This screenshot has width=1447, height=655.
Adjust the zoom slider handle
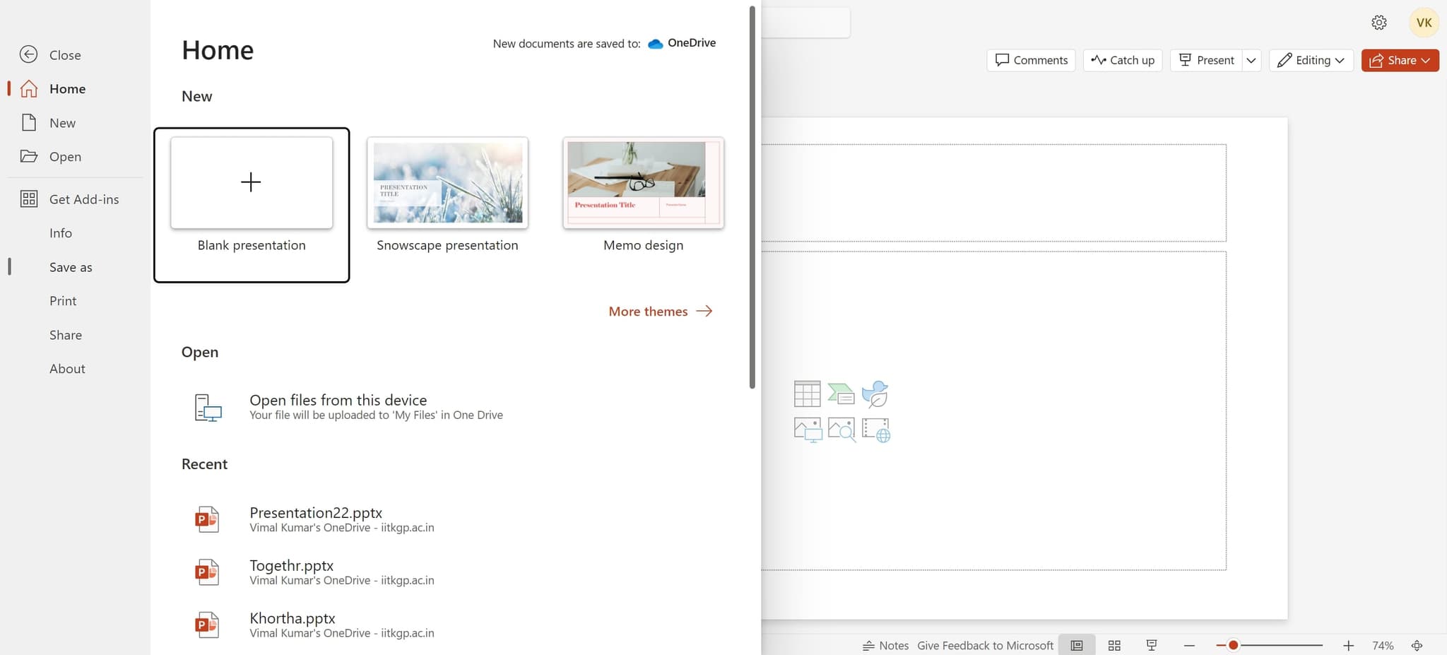(1233, 645)
